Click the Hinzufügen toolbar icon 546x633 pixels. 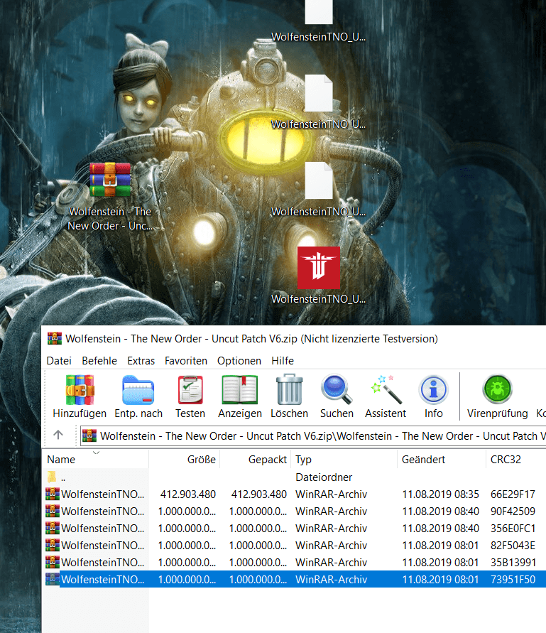(x=80, y=389)
